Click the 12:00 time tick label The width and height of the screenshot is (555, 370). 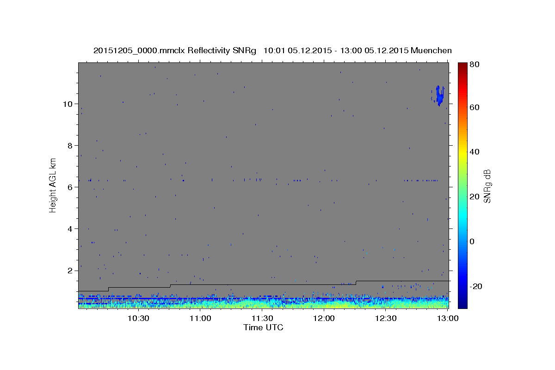pos(324,318)
